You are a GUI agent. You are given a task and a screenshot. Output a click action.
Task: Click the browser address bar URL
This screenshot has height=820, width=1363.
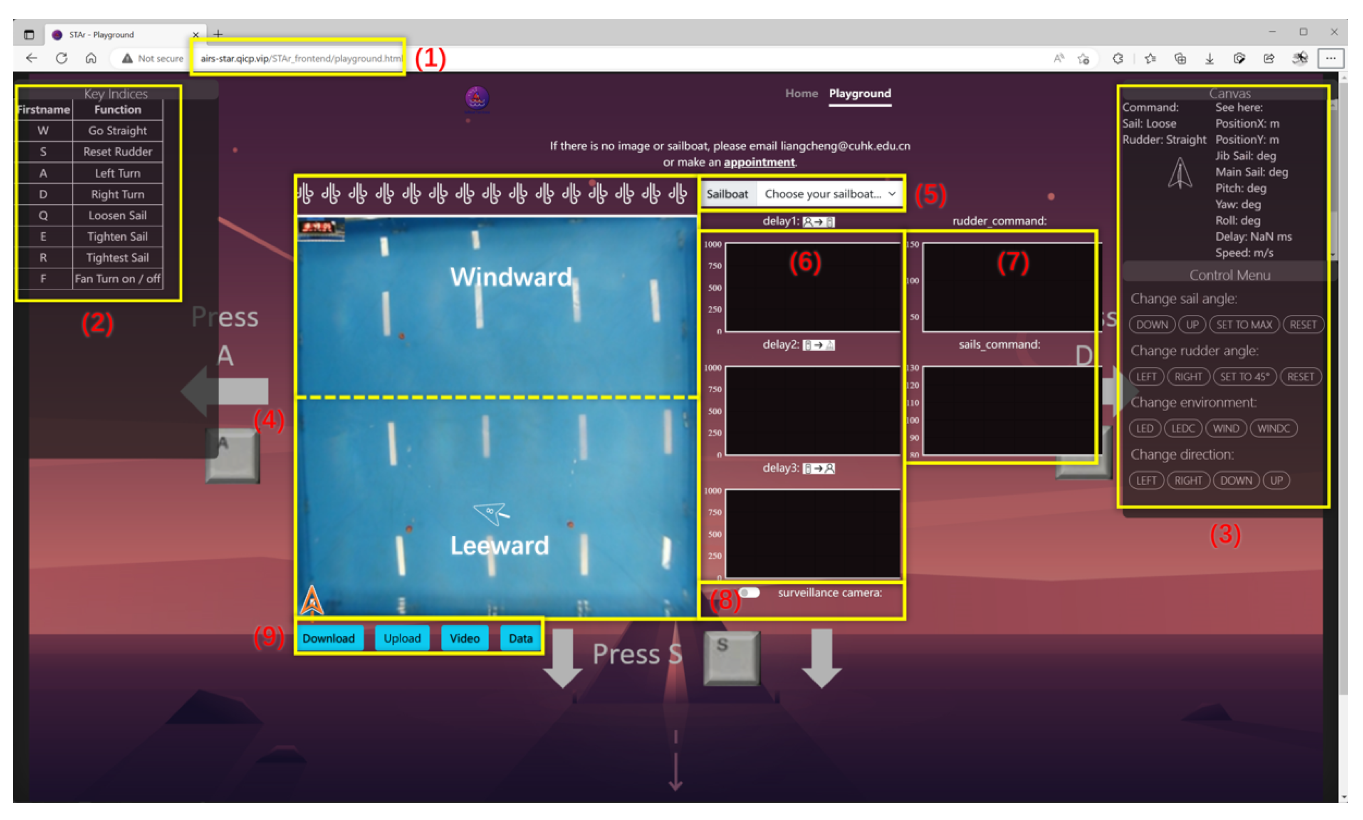(301, 59)
